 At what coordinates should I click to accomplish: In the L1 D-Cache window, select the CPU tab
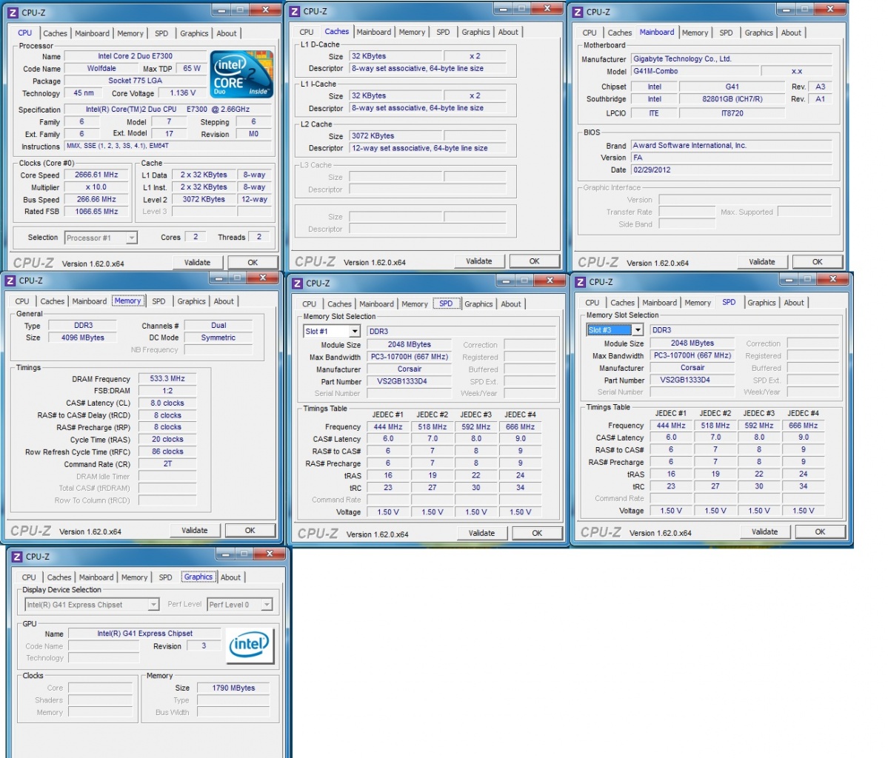(x=307, y=33)
